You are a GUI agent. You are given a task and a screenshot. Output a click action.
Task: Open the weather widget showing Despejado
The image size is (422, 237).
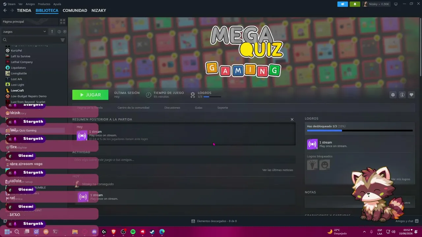click(x=337, y=232)
